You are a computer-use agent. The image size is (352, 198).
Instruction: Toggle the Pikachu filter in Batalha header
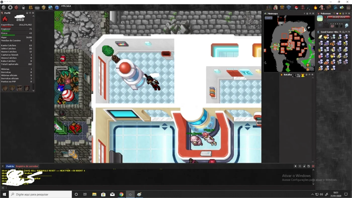click(x=303, y=75)
